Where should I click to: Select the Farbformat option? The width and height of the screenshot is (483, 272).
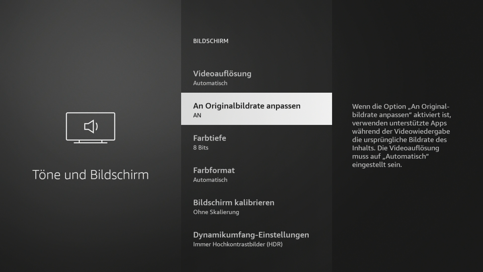[x=256, y=174]
